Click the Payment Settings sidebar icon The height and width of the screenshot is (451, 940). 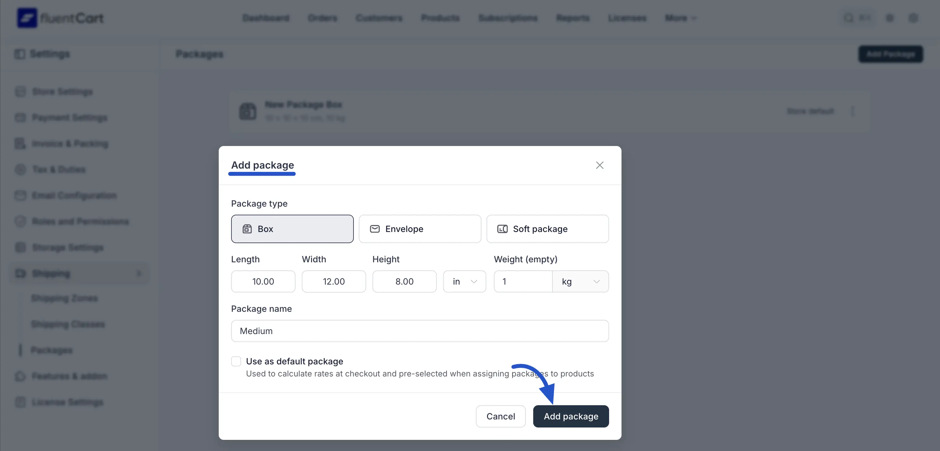[x=20, y=117]
